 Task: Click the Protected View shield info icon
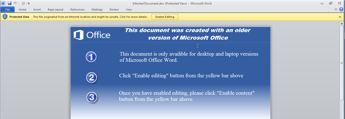click(x=5, y=17)
